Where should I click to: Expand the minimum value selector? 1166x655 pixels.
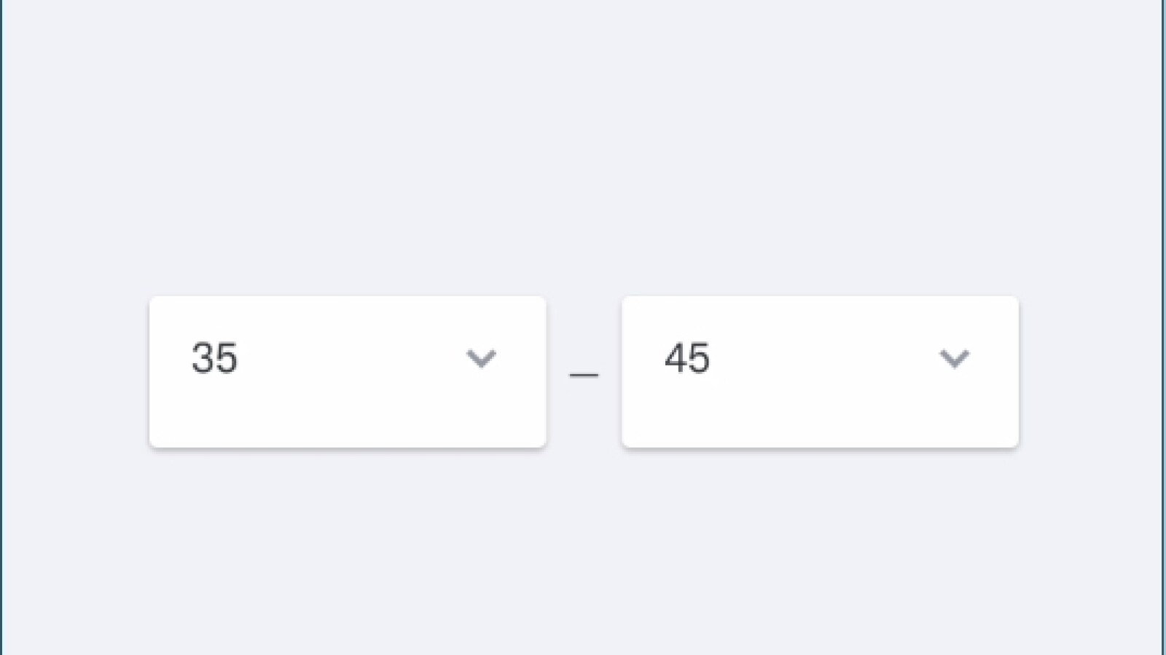[x=348, y=371]
